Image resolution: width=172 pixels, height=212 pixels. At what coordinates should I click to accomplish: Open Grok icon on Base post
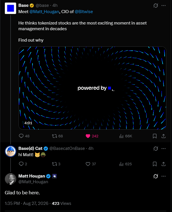click(156, 5)
